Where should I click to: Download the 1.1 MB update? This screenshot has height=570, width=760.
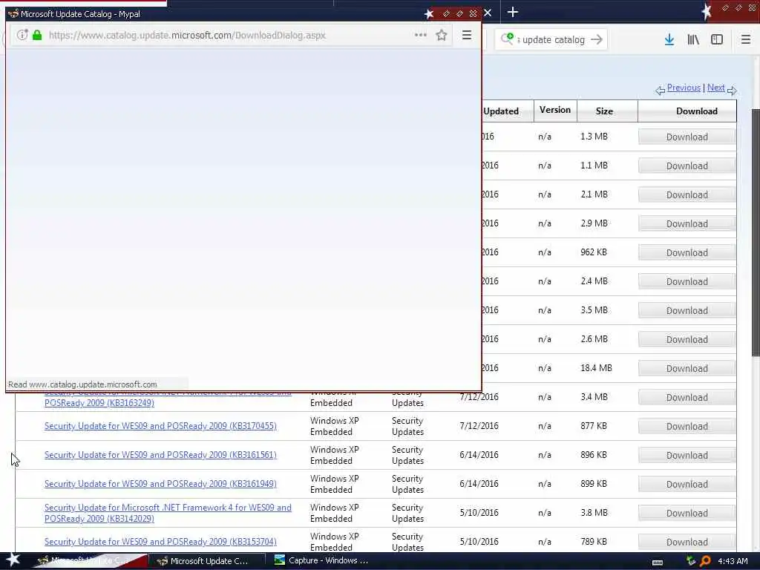point(687,166)
